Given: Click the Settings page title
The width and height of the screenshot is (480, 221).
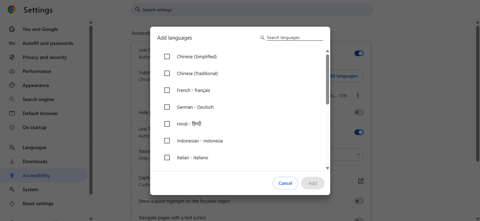Looking at the screenshot, I should pos(38,10).
